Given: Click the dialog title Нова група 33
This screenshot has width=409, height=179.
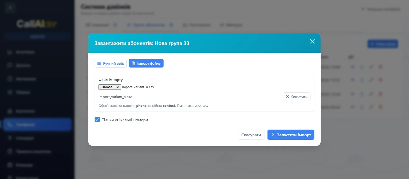Looking at the screenshot, I should coord(142,43).
